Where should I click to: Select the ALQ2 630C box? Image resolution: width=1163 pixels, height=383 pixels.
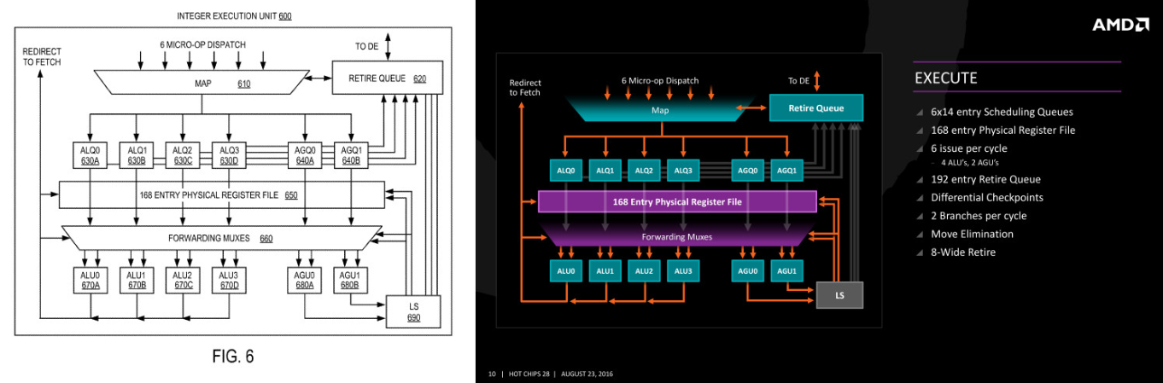[183, 154]
